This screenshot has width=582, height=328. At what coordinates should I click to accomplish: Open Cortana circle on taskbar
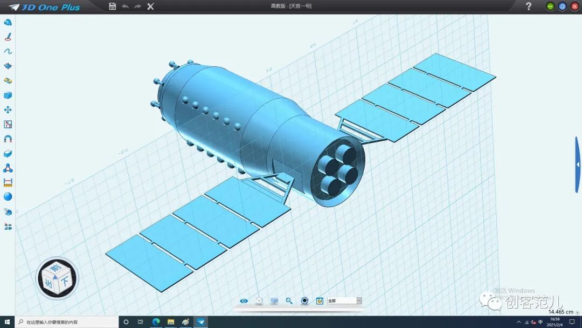126,322
